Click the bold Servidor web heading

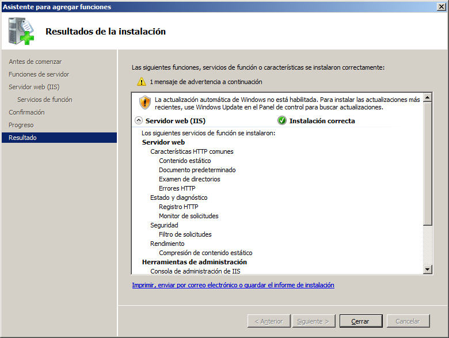(x=163, y=142)
